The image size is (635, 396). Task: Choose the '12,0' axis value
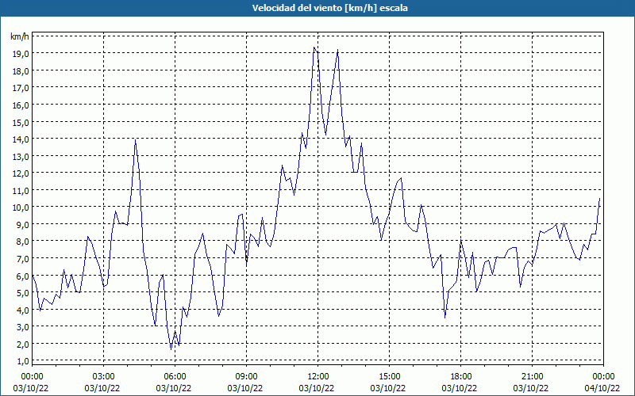coord(21,173)
